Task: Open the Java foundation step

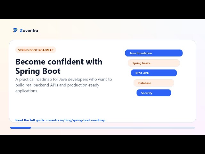Action: pyautogui.click(x=154, y=53)
